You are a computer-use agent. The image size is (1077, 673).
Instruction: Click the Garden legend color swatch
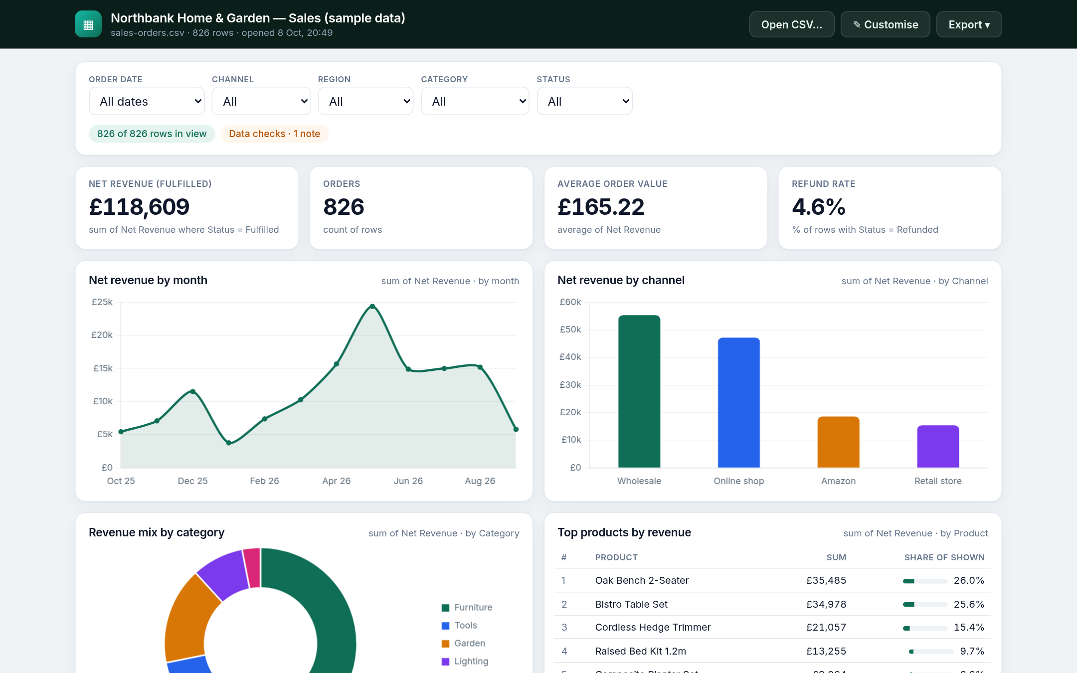[446, 644]
